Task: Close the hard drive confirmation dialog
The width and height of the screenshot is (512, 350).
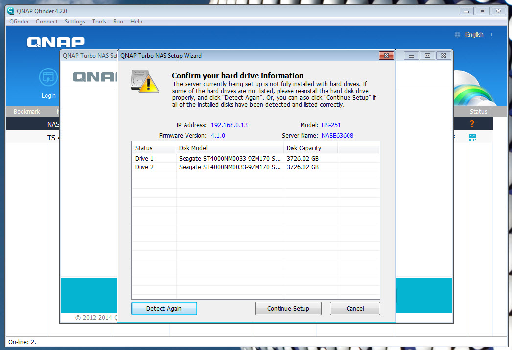Action: (x=386, y=55)
